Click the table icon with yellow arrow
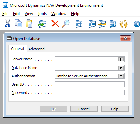Screen dimensions: 140x124 click(102, 24)
